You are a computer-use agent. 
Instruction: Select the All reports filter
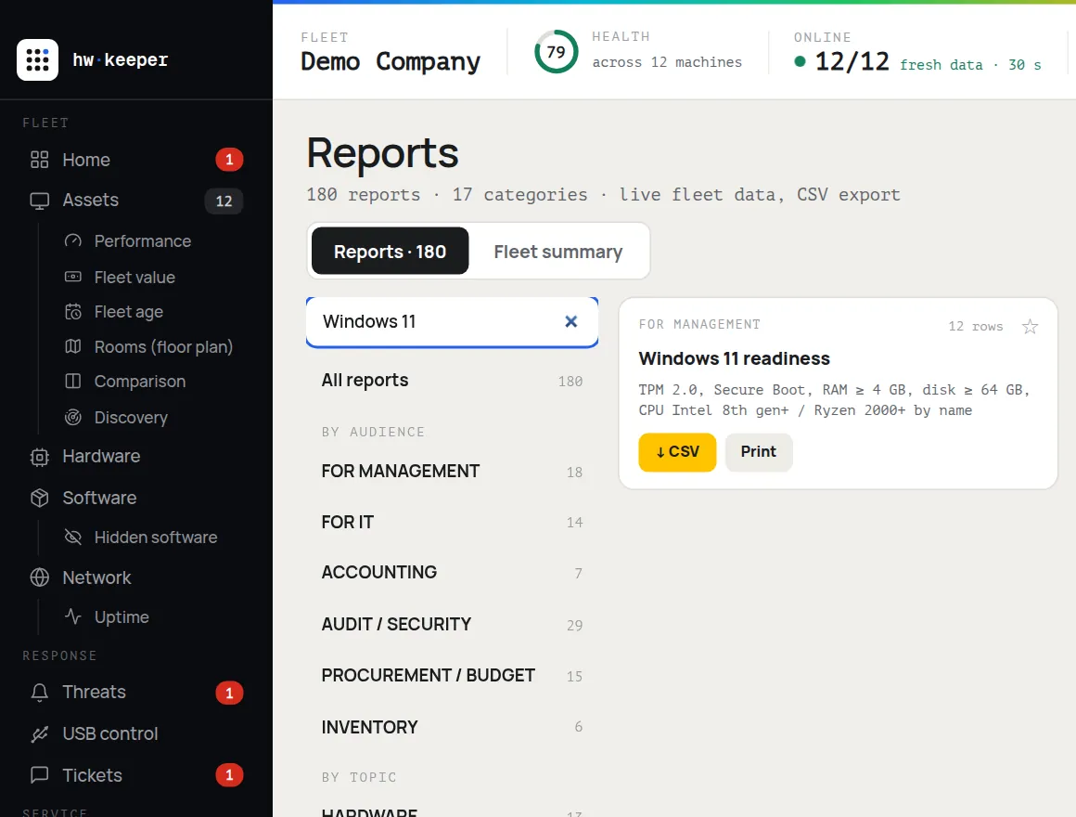click(x=452, y=381)
